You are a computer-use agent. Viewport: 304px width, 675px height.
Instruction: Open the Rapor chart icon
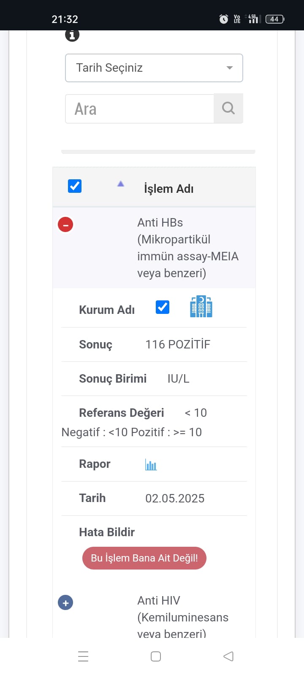151,465
